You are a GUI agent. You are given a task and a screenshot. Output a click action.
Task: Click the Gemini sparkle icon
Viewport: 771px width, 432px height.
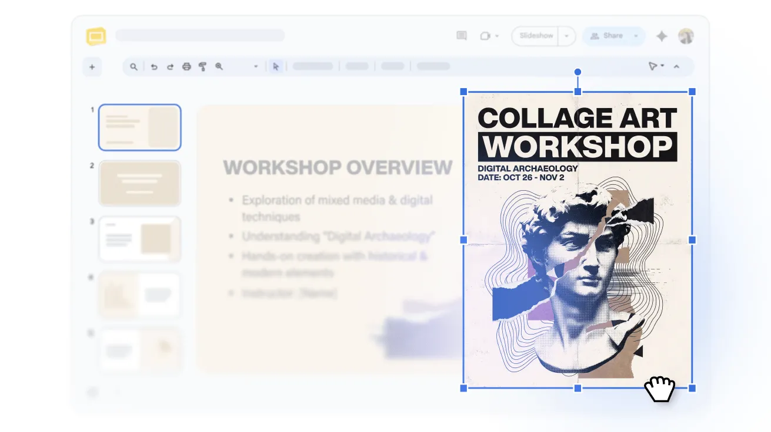(662, 36)
